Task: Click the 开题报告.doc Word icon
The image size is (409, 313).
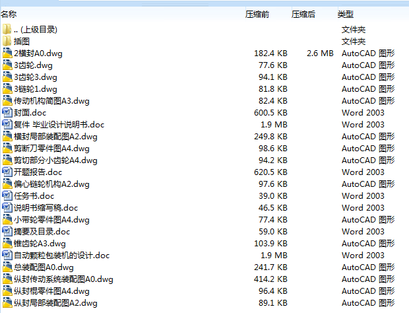Action: pos(7,172)
